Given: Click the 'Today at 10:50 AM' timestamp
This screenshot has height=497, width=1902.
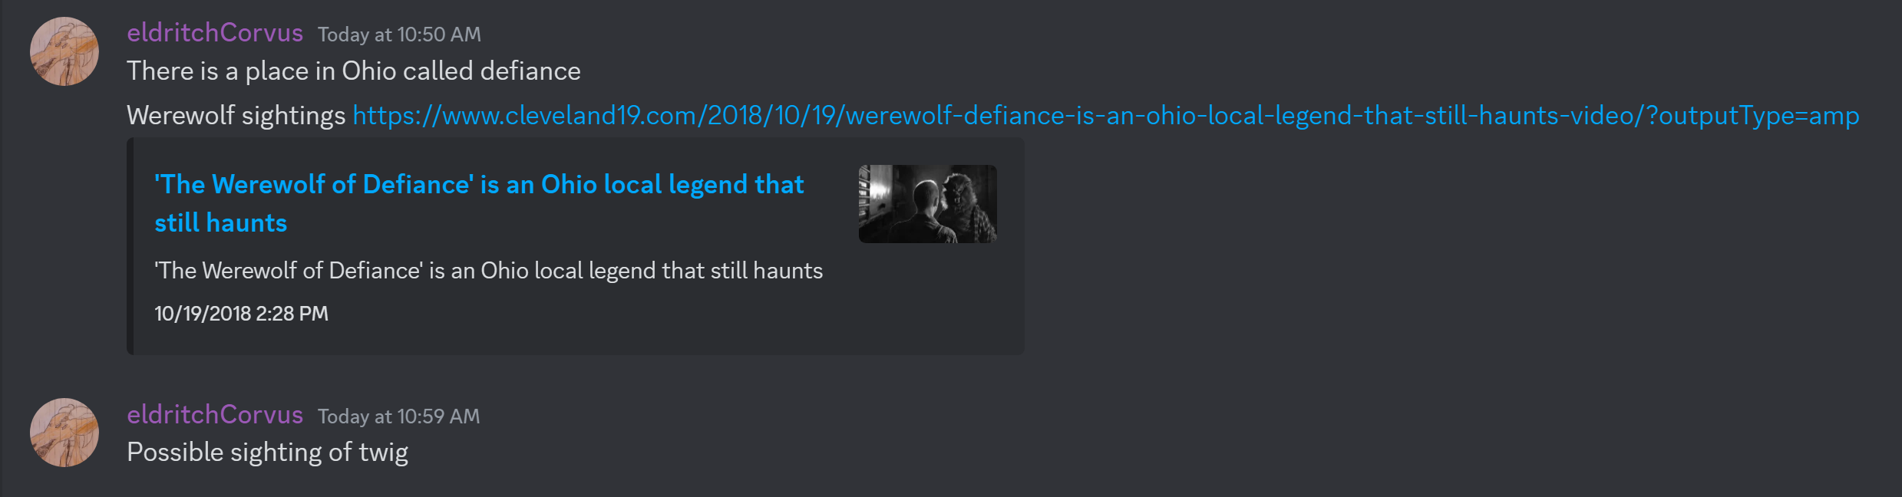Looking at the screenshot, I should [399, 35].
